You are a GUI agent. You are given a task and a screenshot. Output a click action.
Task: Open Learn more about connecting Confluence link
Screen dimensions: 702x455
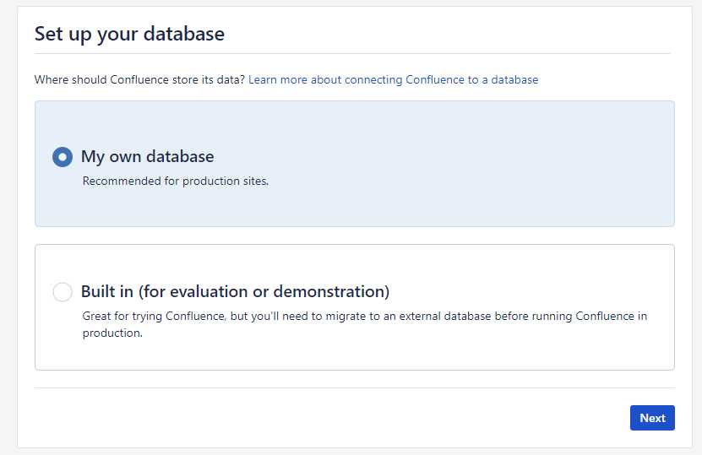393,79
